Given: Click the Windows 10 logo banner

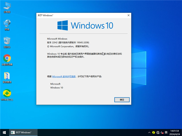Looking at the screenshot, I should [85, 25].
